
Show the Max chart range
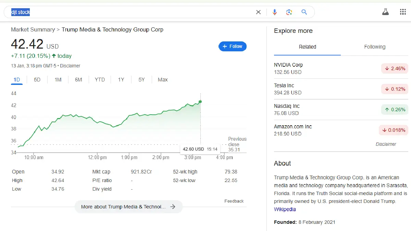(163, 80)
